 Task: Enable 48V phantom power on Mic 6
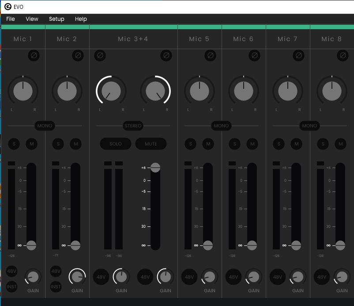[233, 277]
